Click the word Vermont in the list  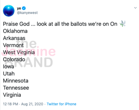(13, 45)
